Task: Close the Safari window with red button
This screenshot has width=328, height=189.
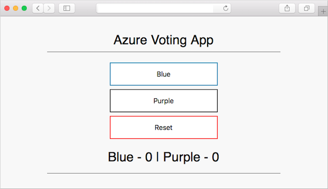Action: [7, 8]
